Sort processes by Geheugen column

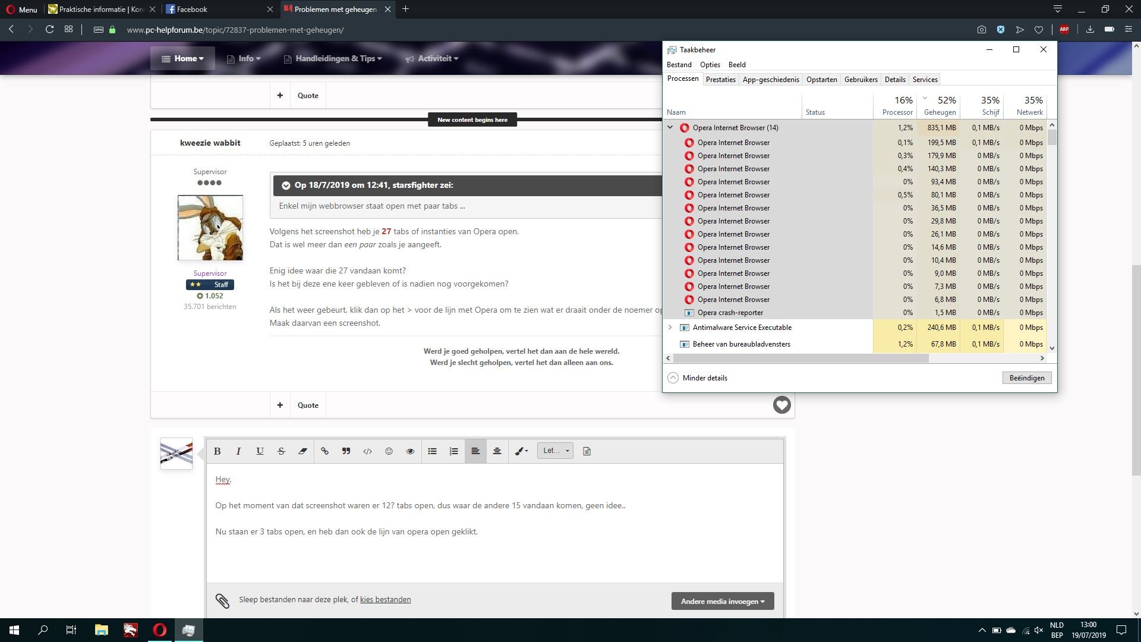pyautogui.click(x=938, y=106)
